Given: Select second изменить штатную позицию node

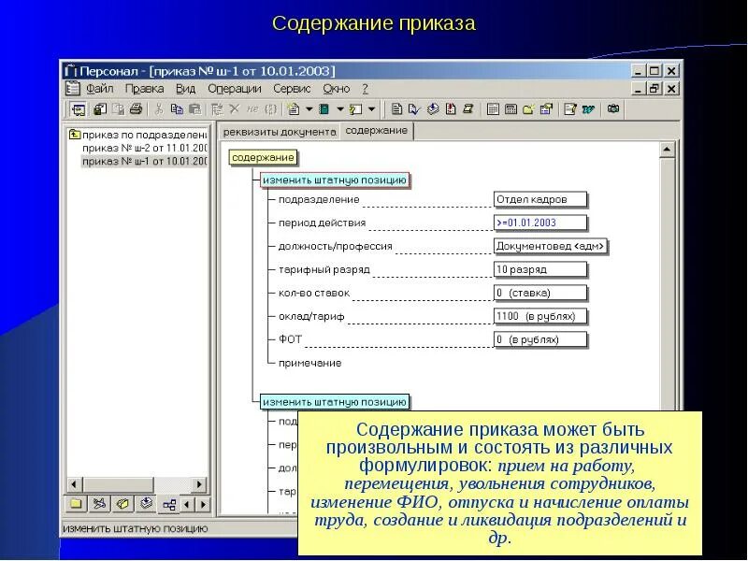Looking at the screenshot, I should (x=335, y=402).
